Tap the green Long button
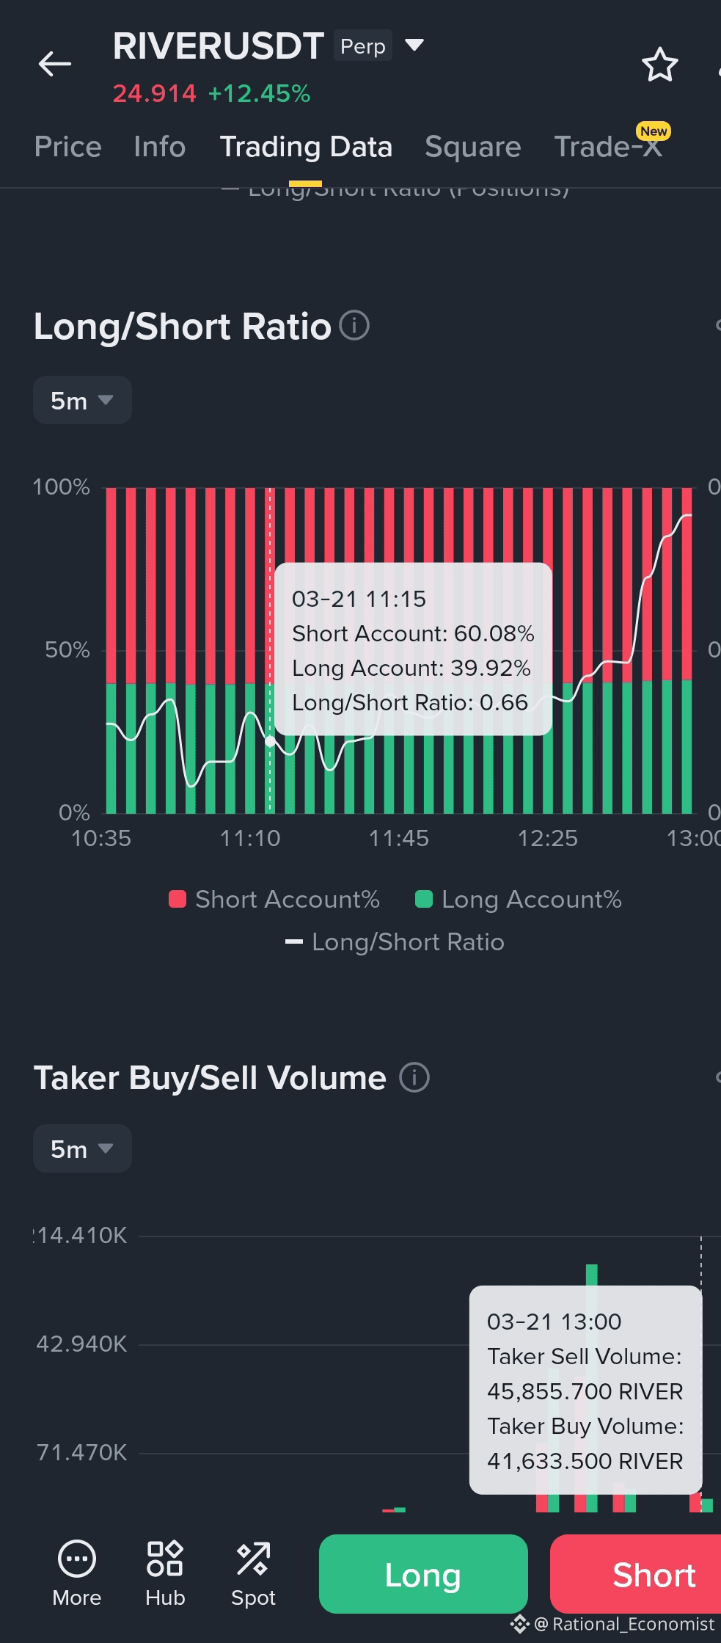721x1643 pixels. (423, 1574)
